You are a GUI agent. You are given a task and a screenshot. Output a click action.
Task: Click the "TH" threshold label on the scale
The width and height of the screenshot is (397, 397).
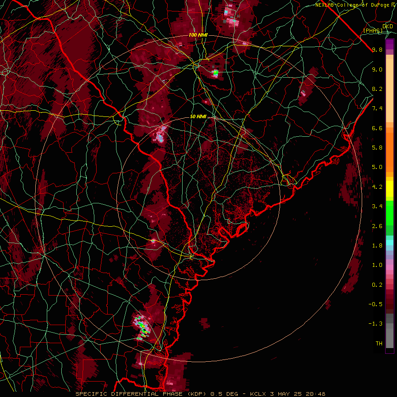[x=379, y=344]
